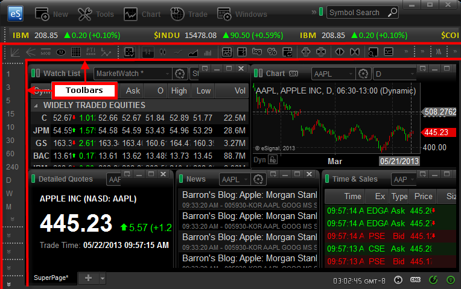Image resolution: width=461 pixels, height=289 pixels.
Task: Click the 445.23 red price marker
Action: (x=439, y=132)
